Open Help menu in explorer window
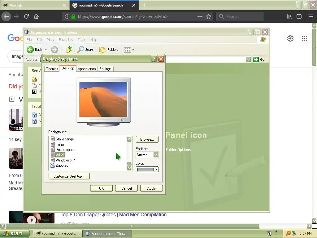Image resolution: width=317 pixels, height=238 pixels. coord(93,40)
